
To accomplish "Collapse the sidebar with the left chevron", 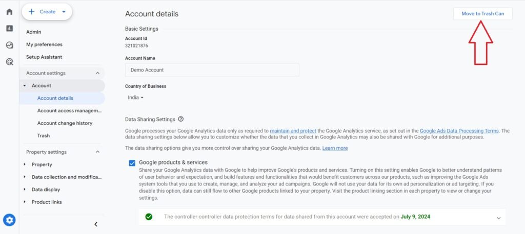I will click(x=96, y=224).
